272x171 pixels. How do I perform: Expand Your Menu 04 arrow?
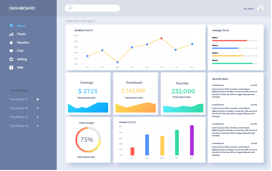point(38,126)
